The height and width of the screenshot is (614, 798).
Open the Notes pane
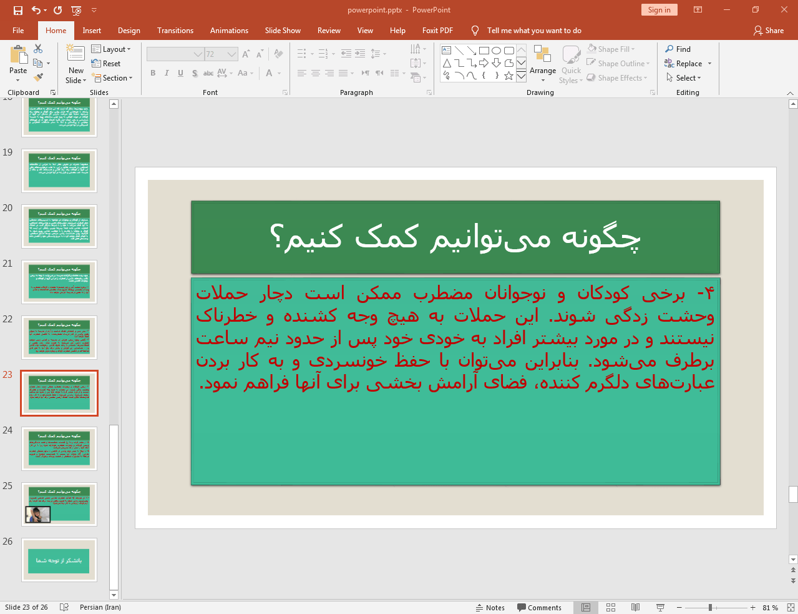(x=490, y=607)
